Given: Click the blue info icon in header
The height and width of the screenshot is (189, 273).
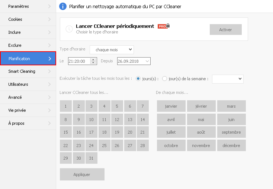Looking at the screenshot, I should [63, 6].
